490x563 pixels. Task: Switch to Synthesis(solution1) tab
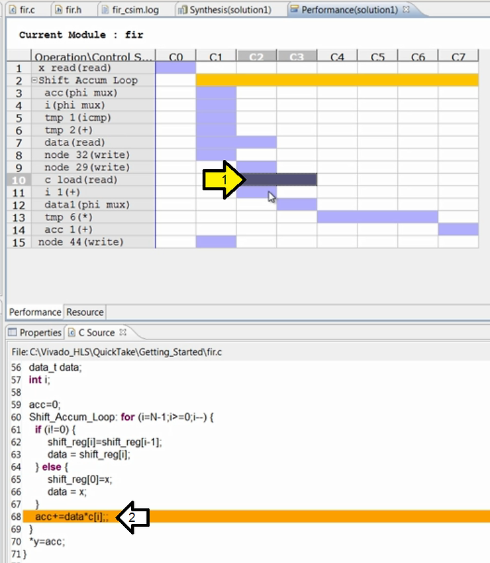[x=225, y=10]
